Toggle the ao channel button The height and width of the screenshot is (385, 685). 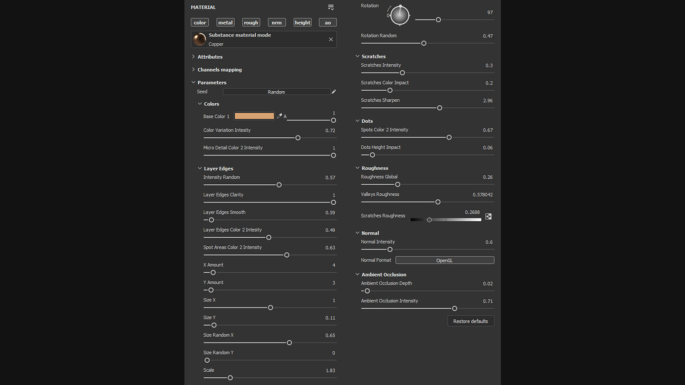328,22
